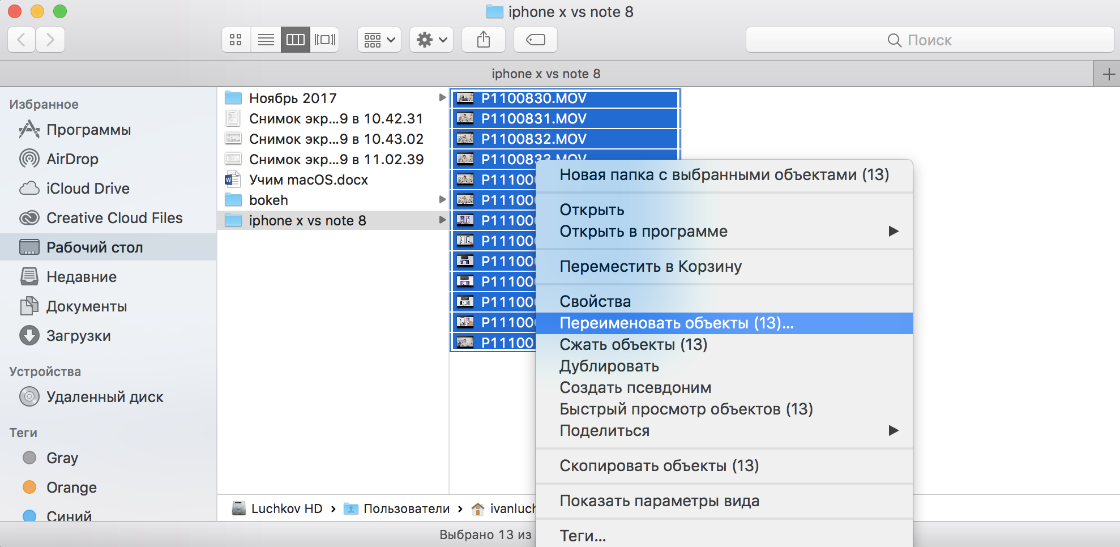The image size is (1120, 547).
Task: Select the P1100831.MOV file
Action: point(565,119)
